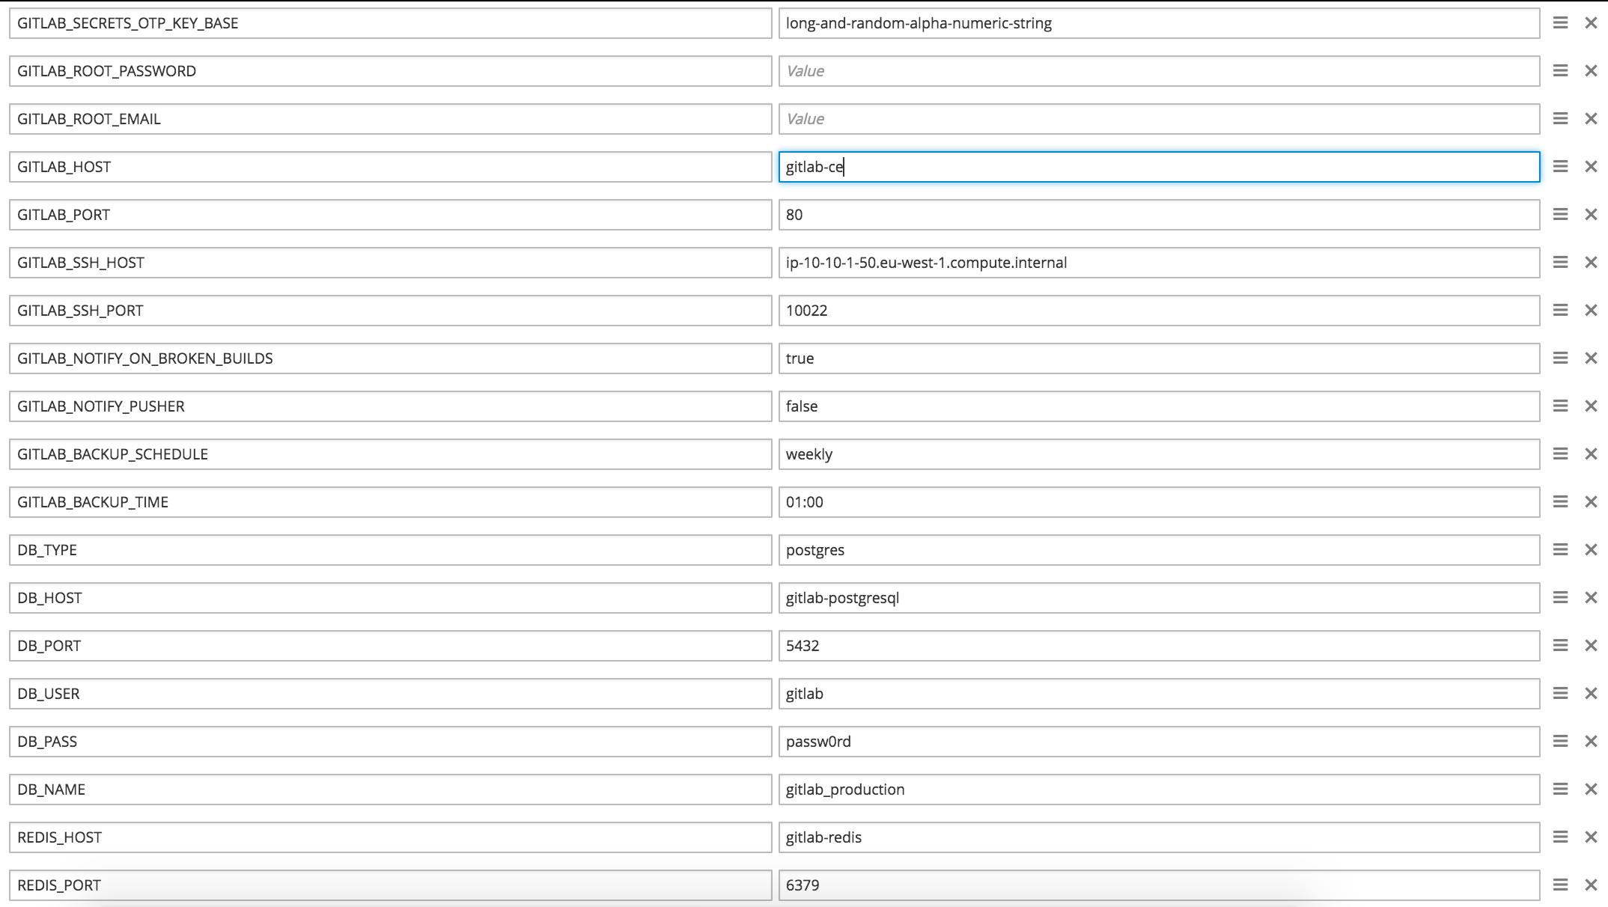
Task: Select the drag handle for DB_PASS
Action: [1560, 742]
